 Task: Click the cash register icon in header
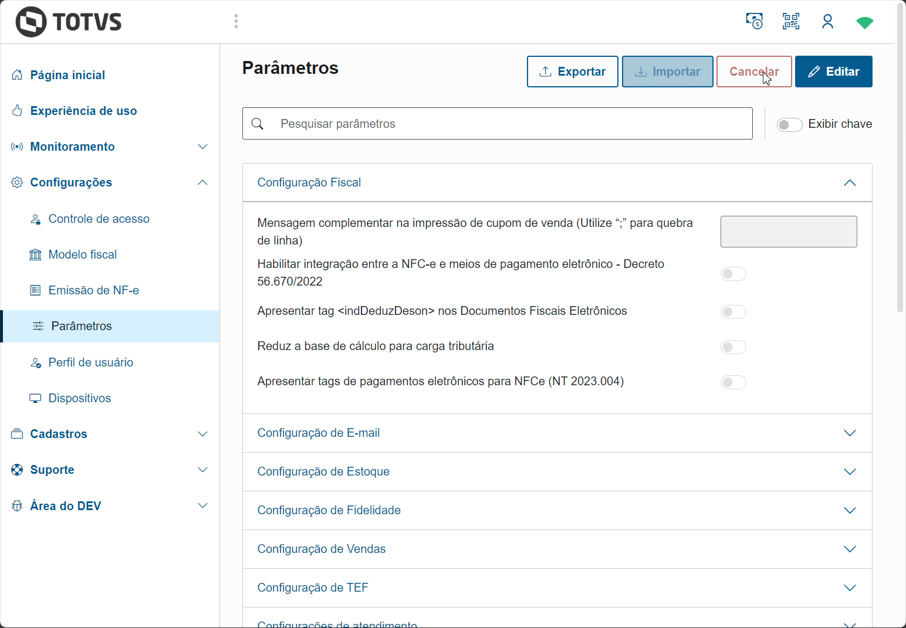point(754,22)
